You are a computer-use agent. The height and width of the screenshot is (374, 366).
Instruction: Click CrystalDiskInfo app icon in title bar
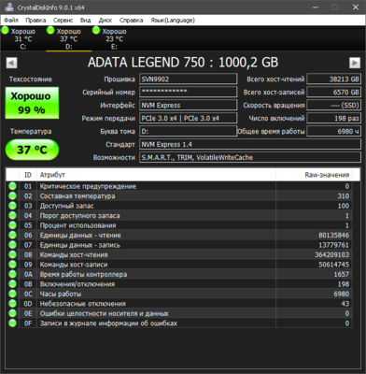click(x=9, y=7)
